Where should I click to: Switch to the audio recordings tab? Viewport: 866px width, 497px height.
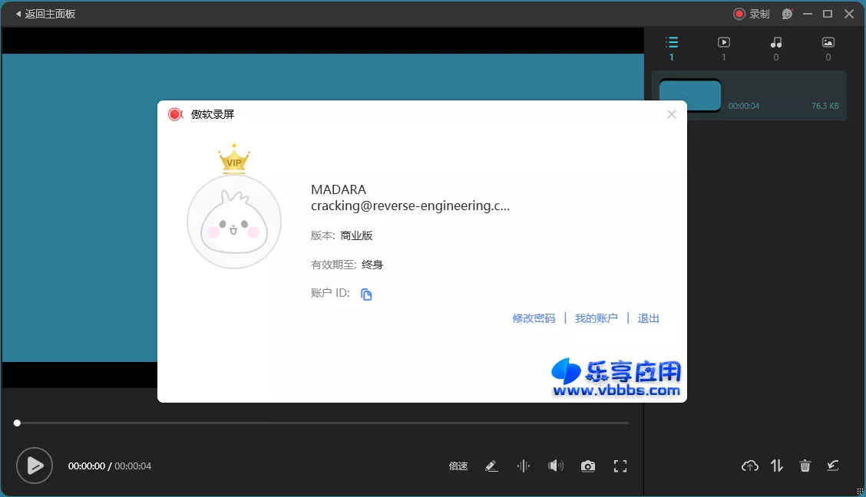point(775,48)
